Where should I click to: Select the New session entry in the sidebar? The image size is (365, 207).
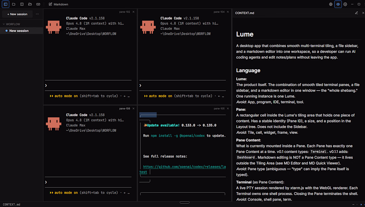tap(22, 31)
